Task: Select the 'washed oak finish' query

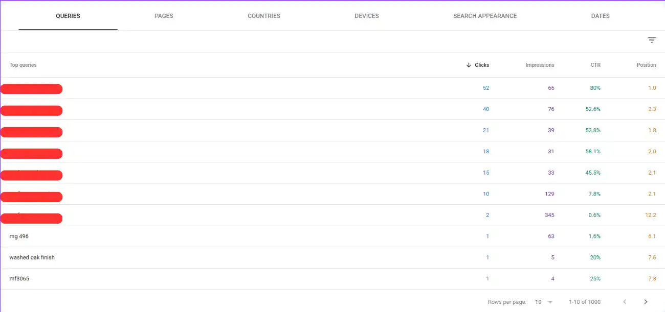Action: (x=32, y=258)
